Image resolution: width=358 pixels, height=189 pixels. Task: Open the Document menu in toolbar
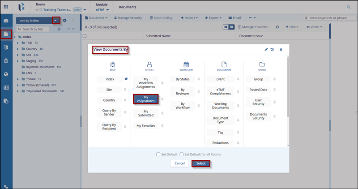pos(96,18)
